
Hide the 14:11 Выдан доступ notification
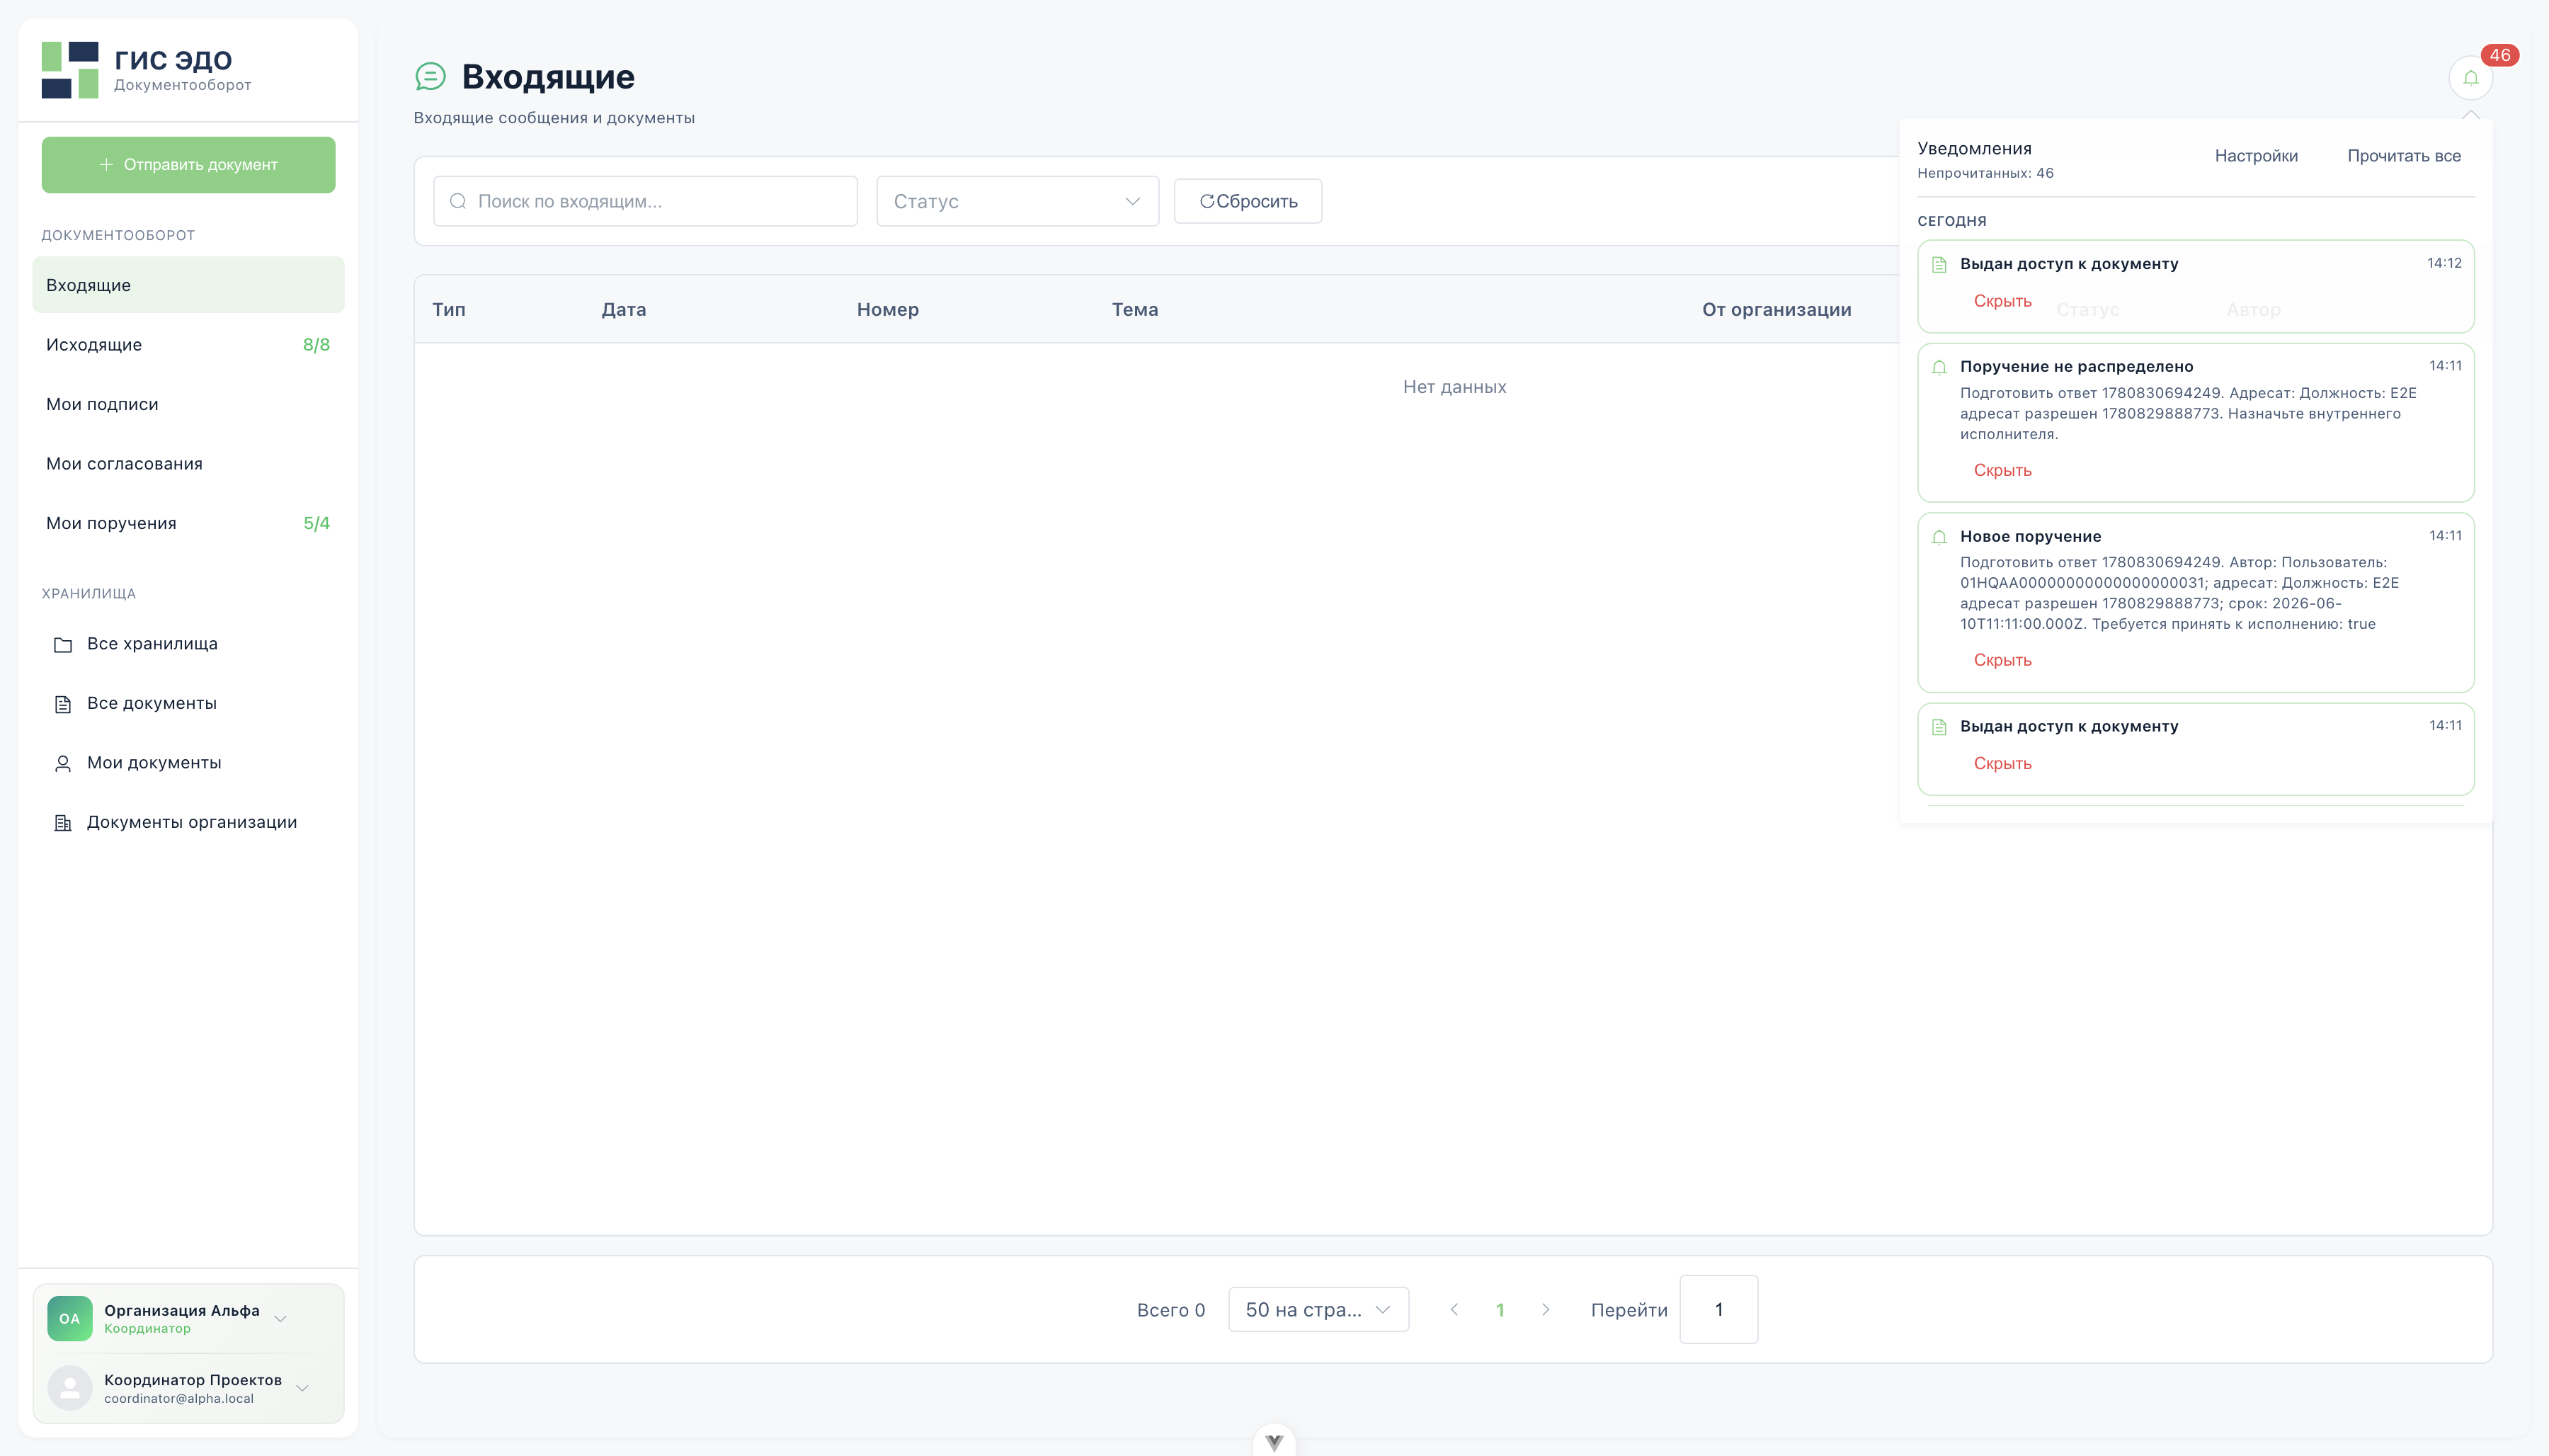(2002, 763)
